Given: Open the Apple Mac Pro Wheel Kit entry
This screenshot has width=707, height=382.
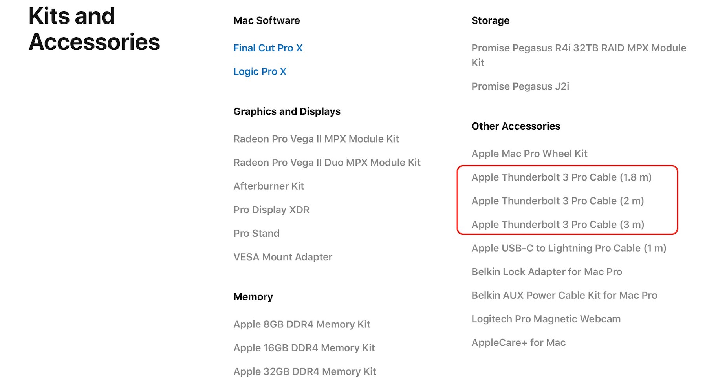Looking at the screenshot, I should point(529,154).
